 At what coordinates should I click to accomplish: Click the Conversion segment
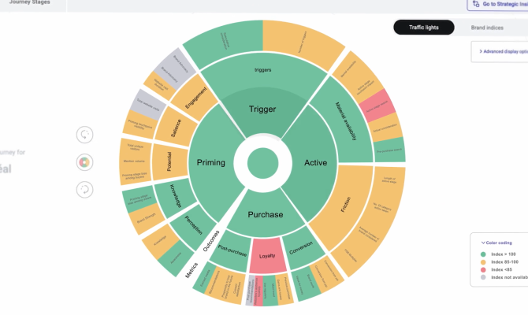[299, 247]
